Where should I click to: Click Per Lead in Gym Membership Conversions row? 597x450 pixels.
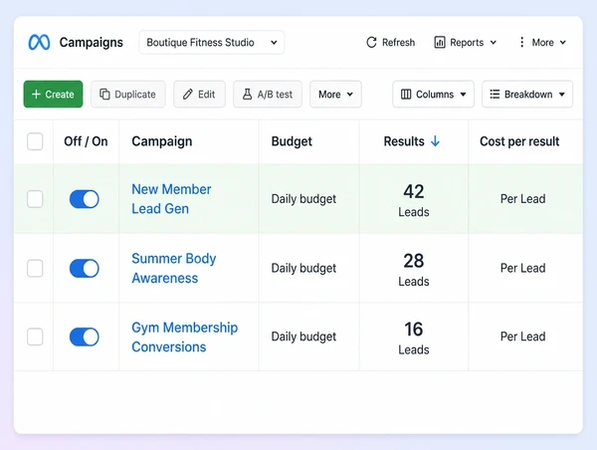[x=522, y=337]
